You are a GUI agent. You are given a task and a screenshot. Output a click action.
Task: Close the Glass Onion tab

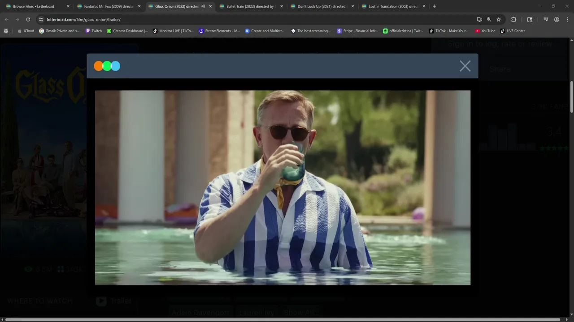click(210, 6)
